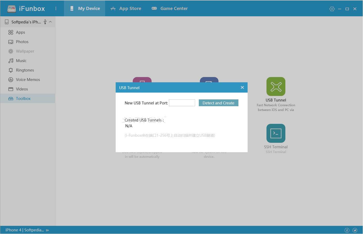Select Toolbox in the sidebar
363x234 pixels.
coord(28,99)
